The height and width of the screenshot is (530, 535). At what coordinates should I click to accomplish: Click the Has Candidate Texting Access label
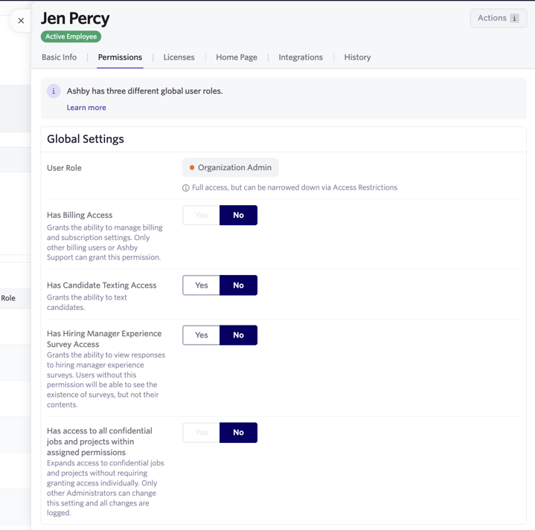coord(102,285)
